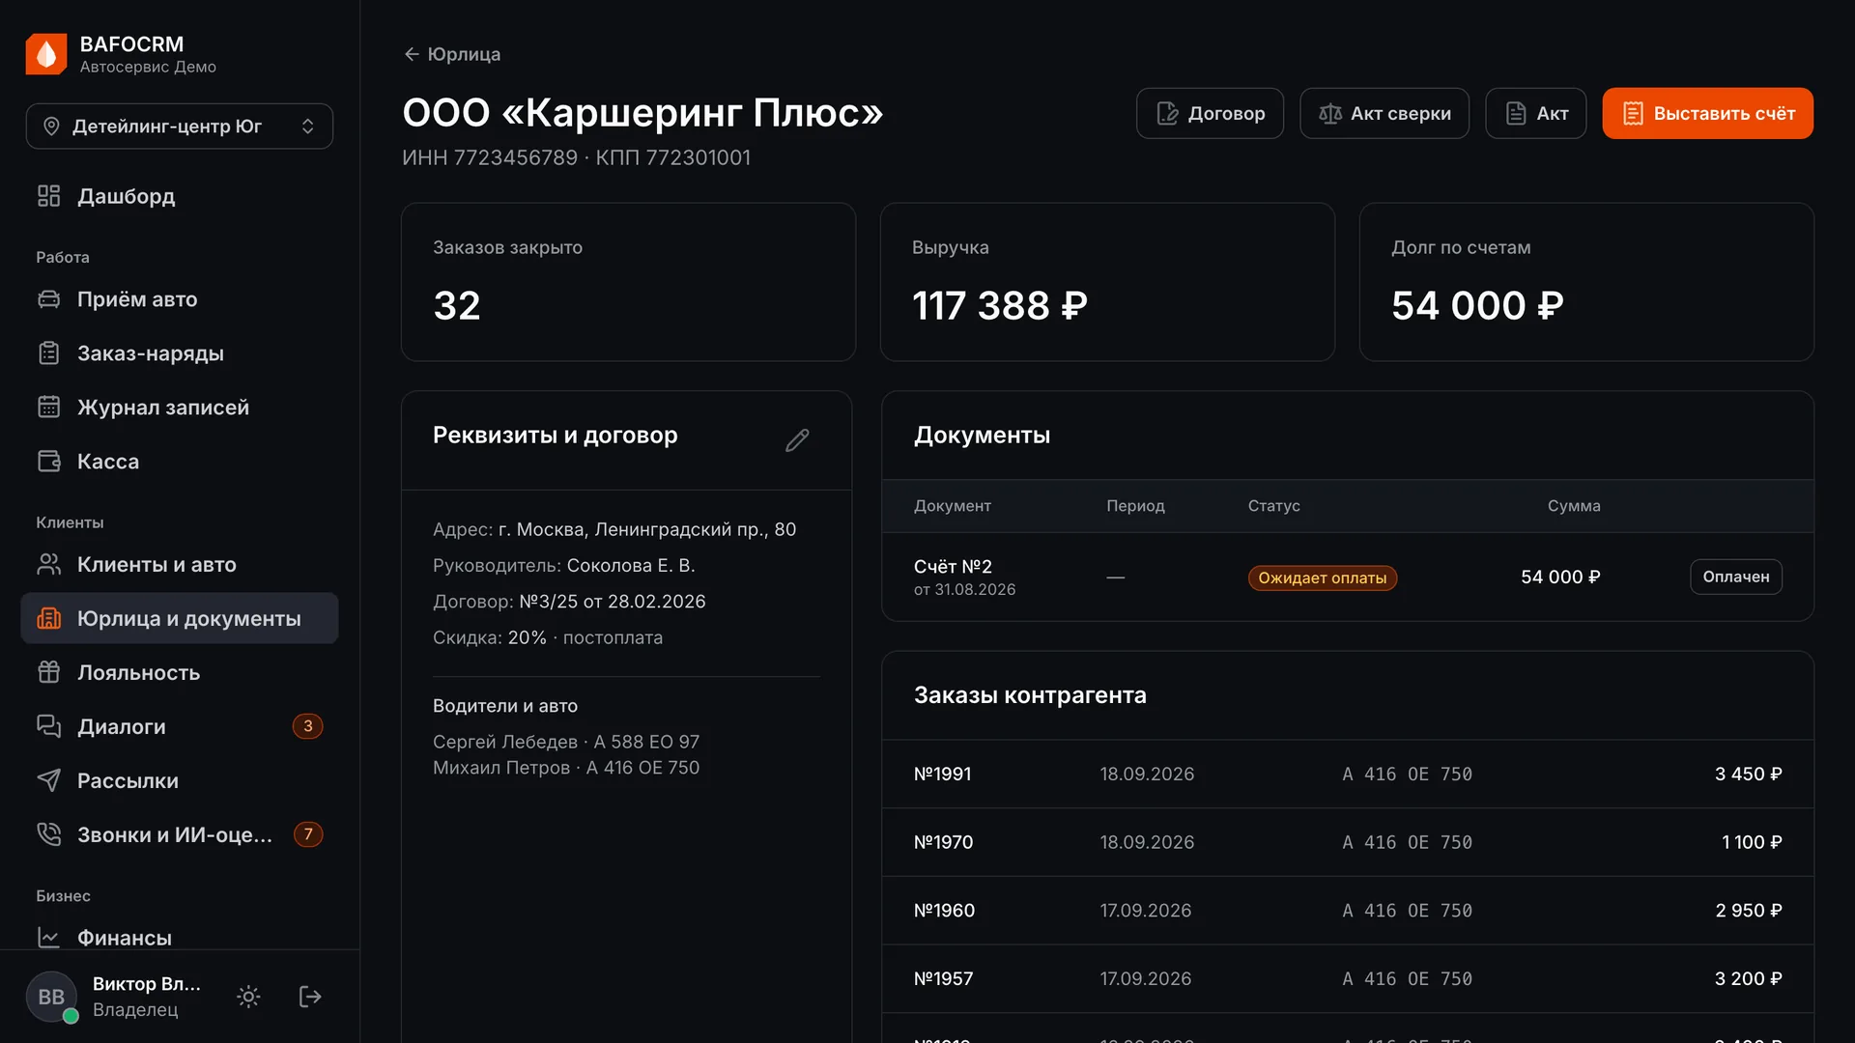The image size is (1855, 1043).
Task: Click driver Сергей Лебедев · А 588 ЕО 97
Action: 565,742
